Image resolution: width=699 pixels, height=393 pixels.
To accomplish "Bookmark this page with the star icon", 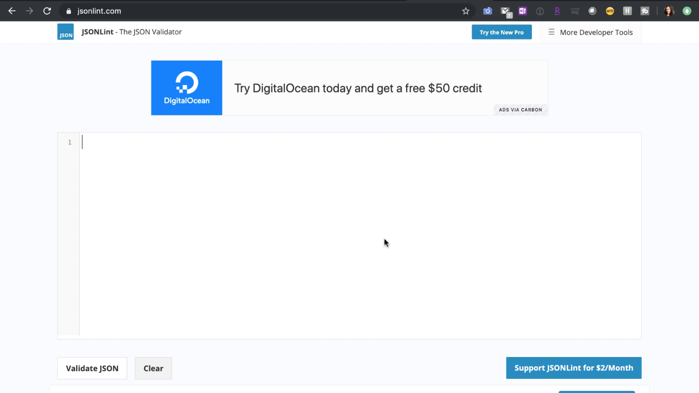I will [466, 11].
